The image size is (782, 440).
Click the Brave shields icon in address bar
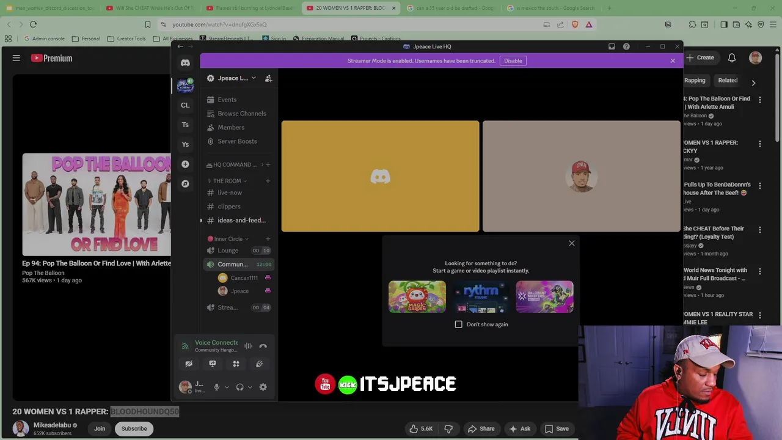tap(575, 24)
